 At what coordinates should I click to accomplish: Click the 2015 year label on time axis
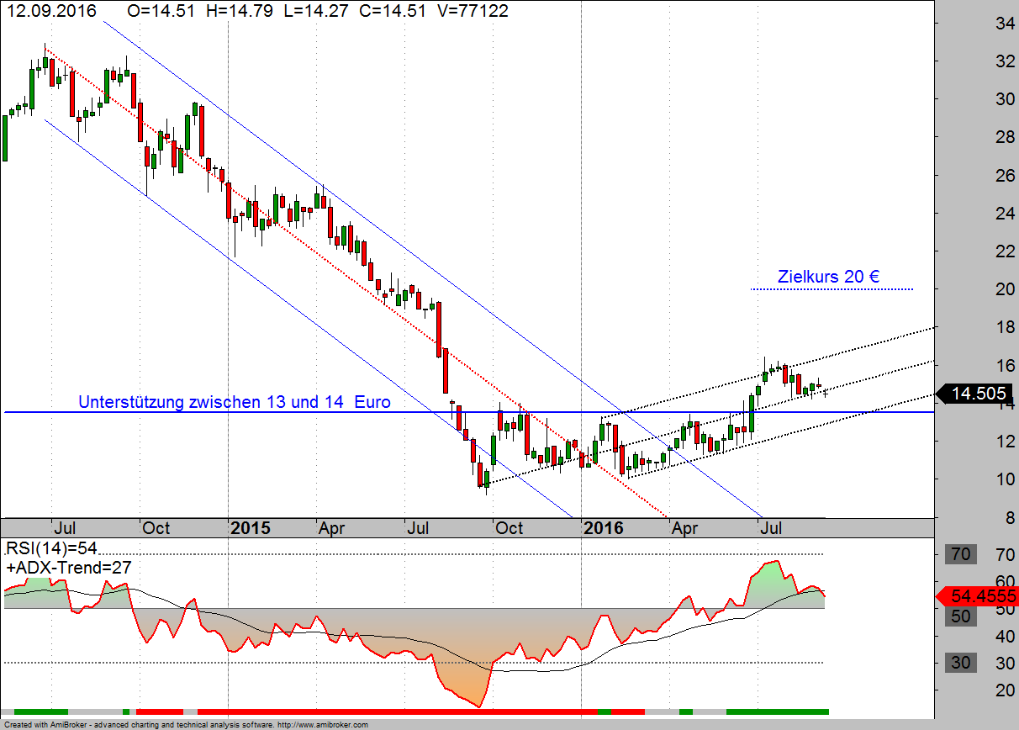251,528
